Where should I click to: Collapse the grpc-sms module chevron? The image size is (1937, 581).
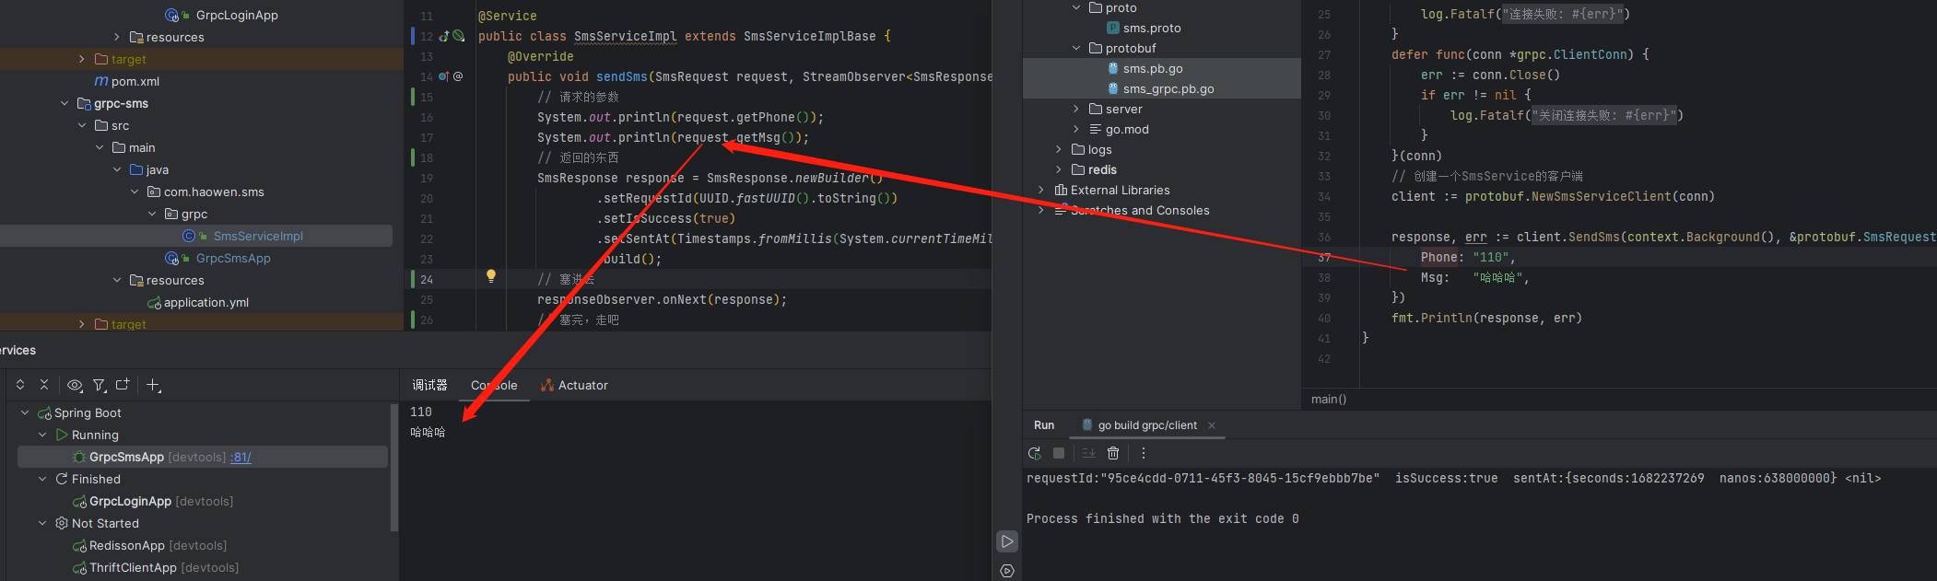click(x=65, y=103)
